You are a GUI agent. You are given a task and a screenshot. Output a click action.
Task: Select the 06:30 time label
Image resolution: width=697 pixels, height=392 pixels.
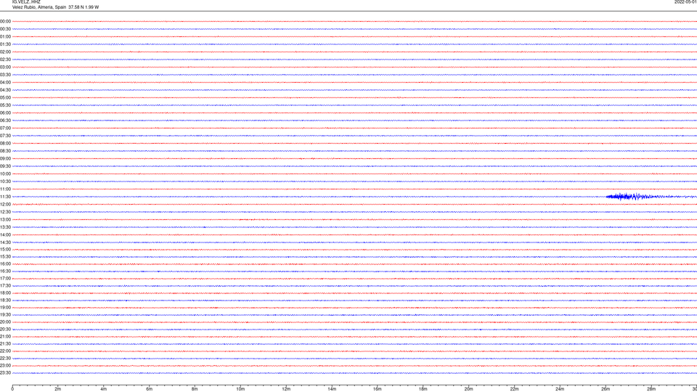coord(5,121)
